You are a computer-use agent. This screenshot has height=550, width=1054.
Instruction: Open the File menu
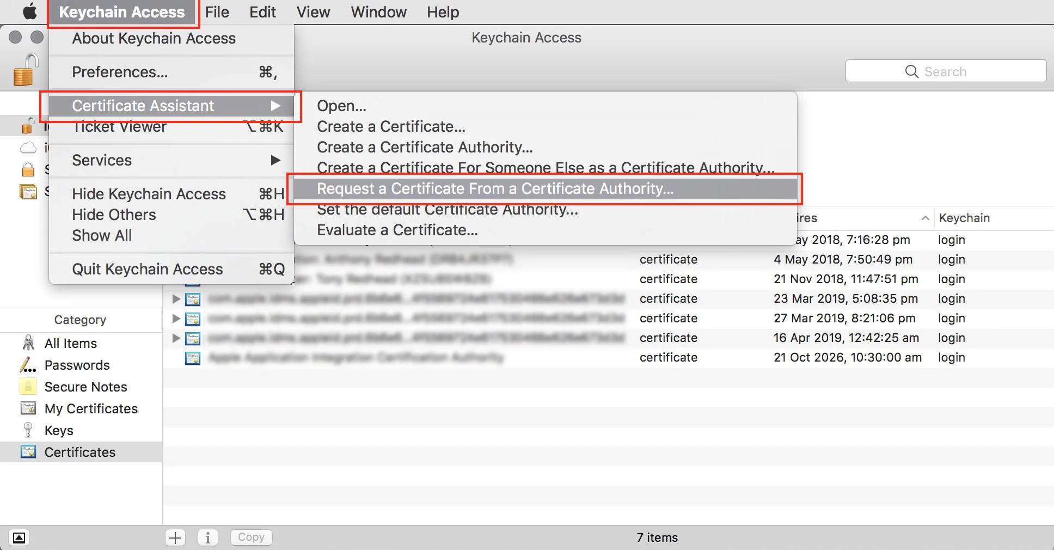[x=217, y=12]
